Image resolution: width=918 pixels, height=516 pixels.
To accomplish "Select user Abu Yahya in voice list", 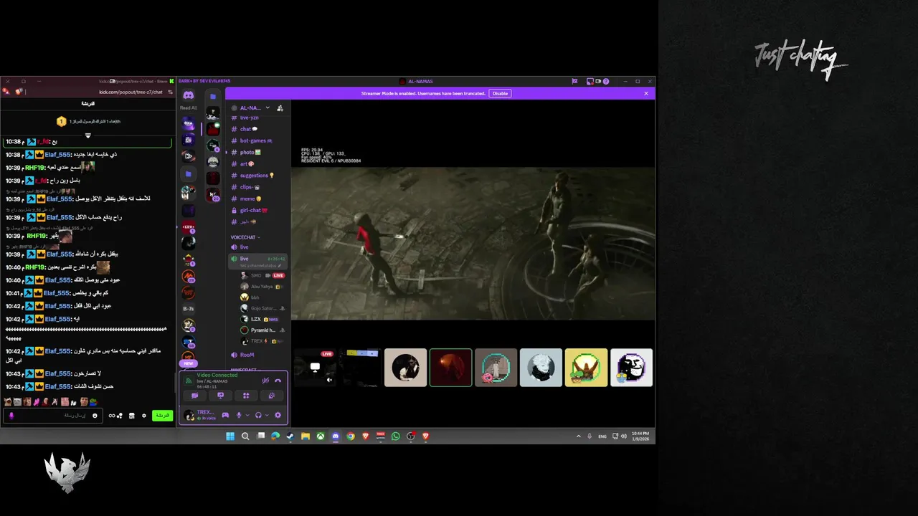I will click(262, 286).
